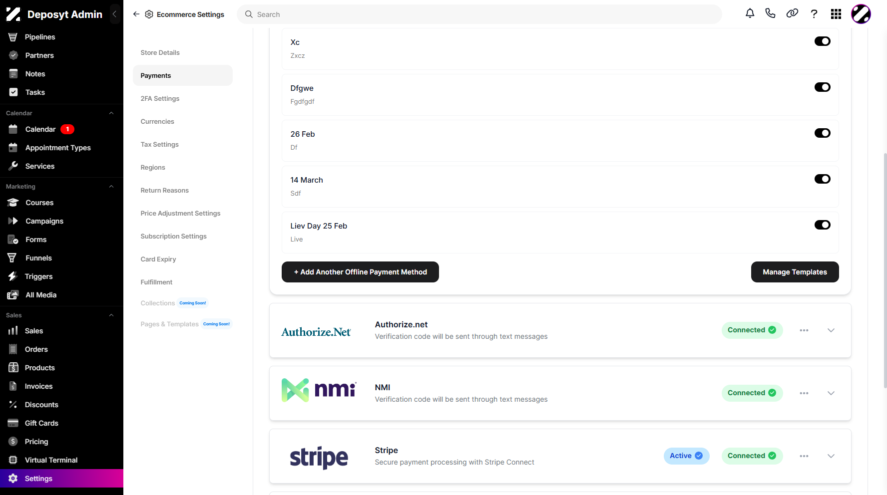Toggle the Xc offline payment method
This screenshot has width=887, height=495.
point(823,41)
